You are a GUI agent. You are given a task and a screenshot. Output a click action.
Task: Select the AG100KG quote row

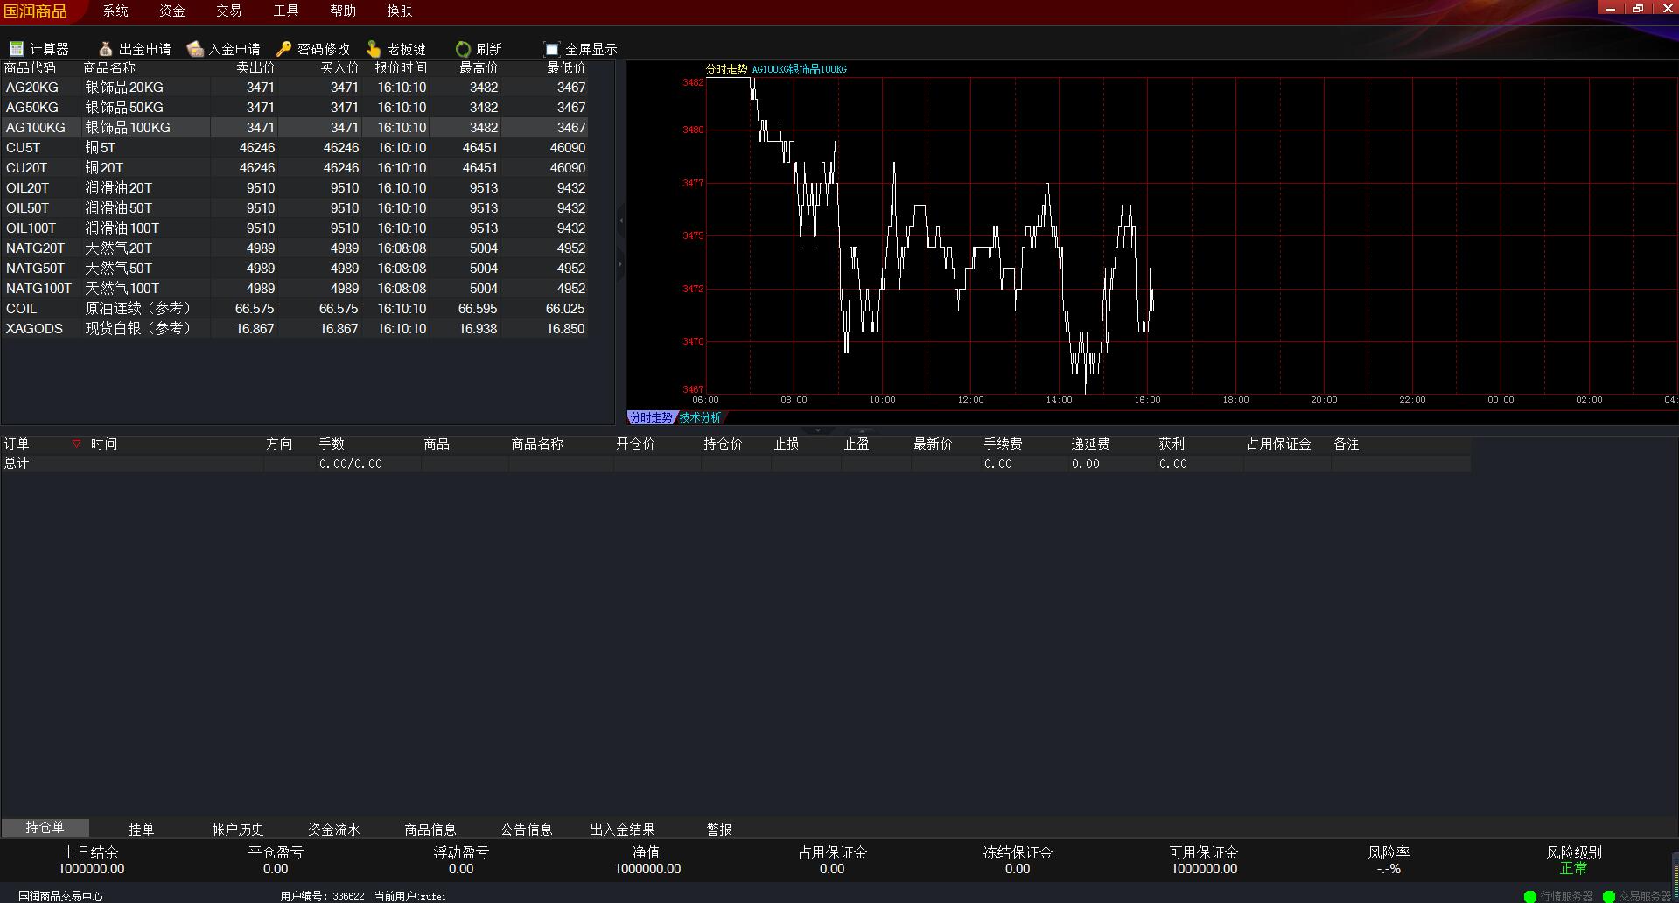(x=295, y=128)
